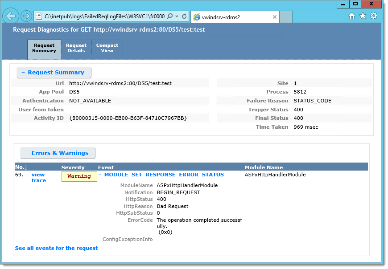Open the Home icon in the toolbar

pyautogui.click(x=351, y=16)
